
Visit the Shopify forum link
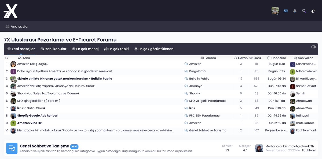[194, 93]
